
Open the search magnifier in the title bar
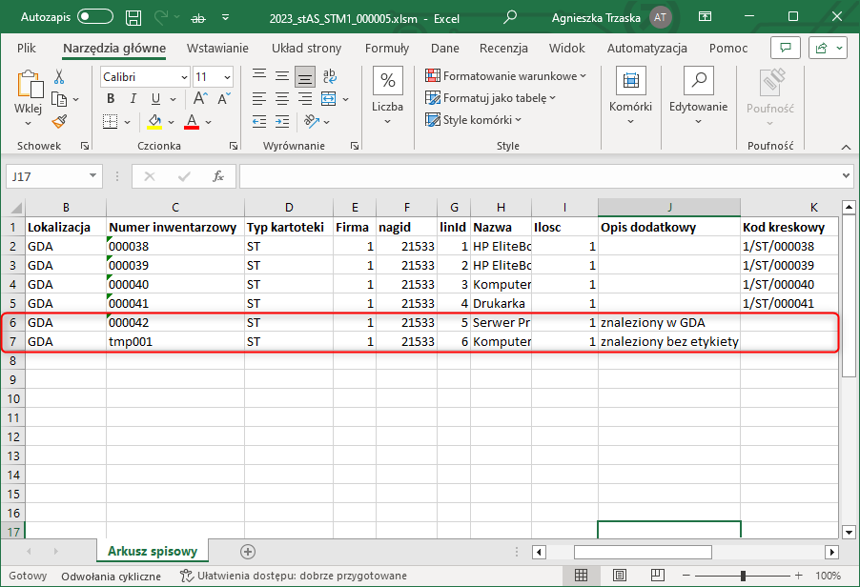click(x=511, y=17)
